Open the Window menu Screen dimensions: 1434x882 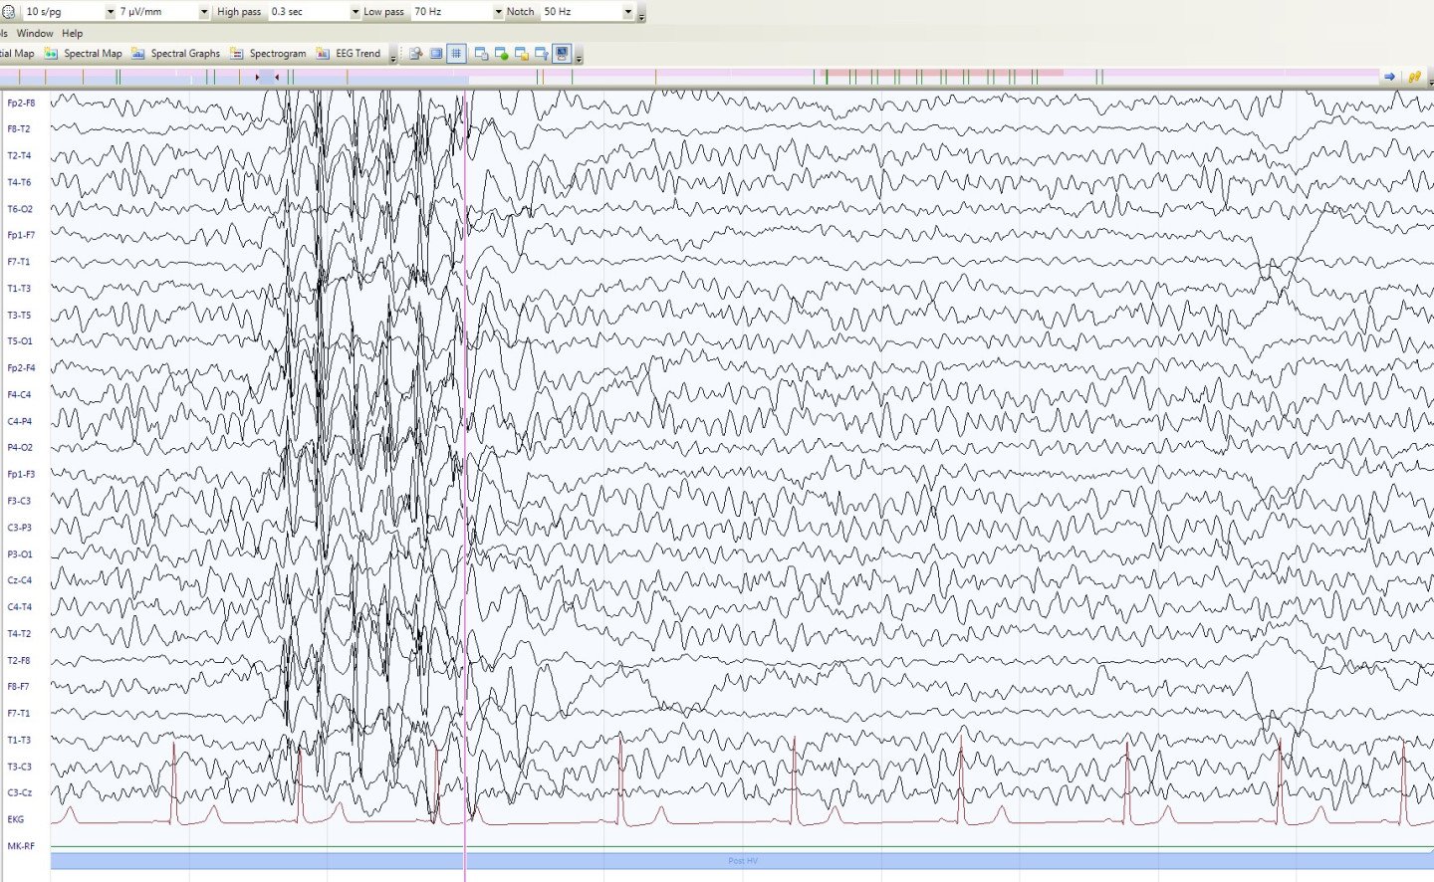(x=35, y=33)
